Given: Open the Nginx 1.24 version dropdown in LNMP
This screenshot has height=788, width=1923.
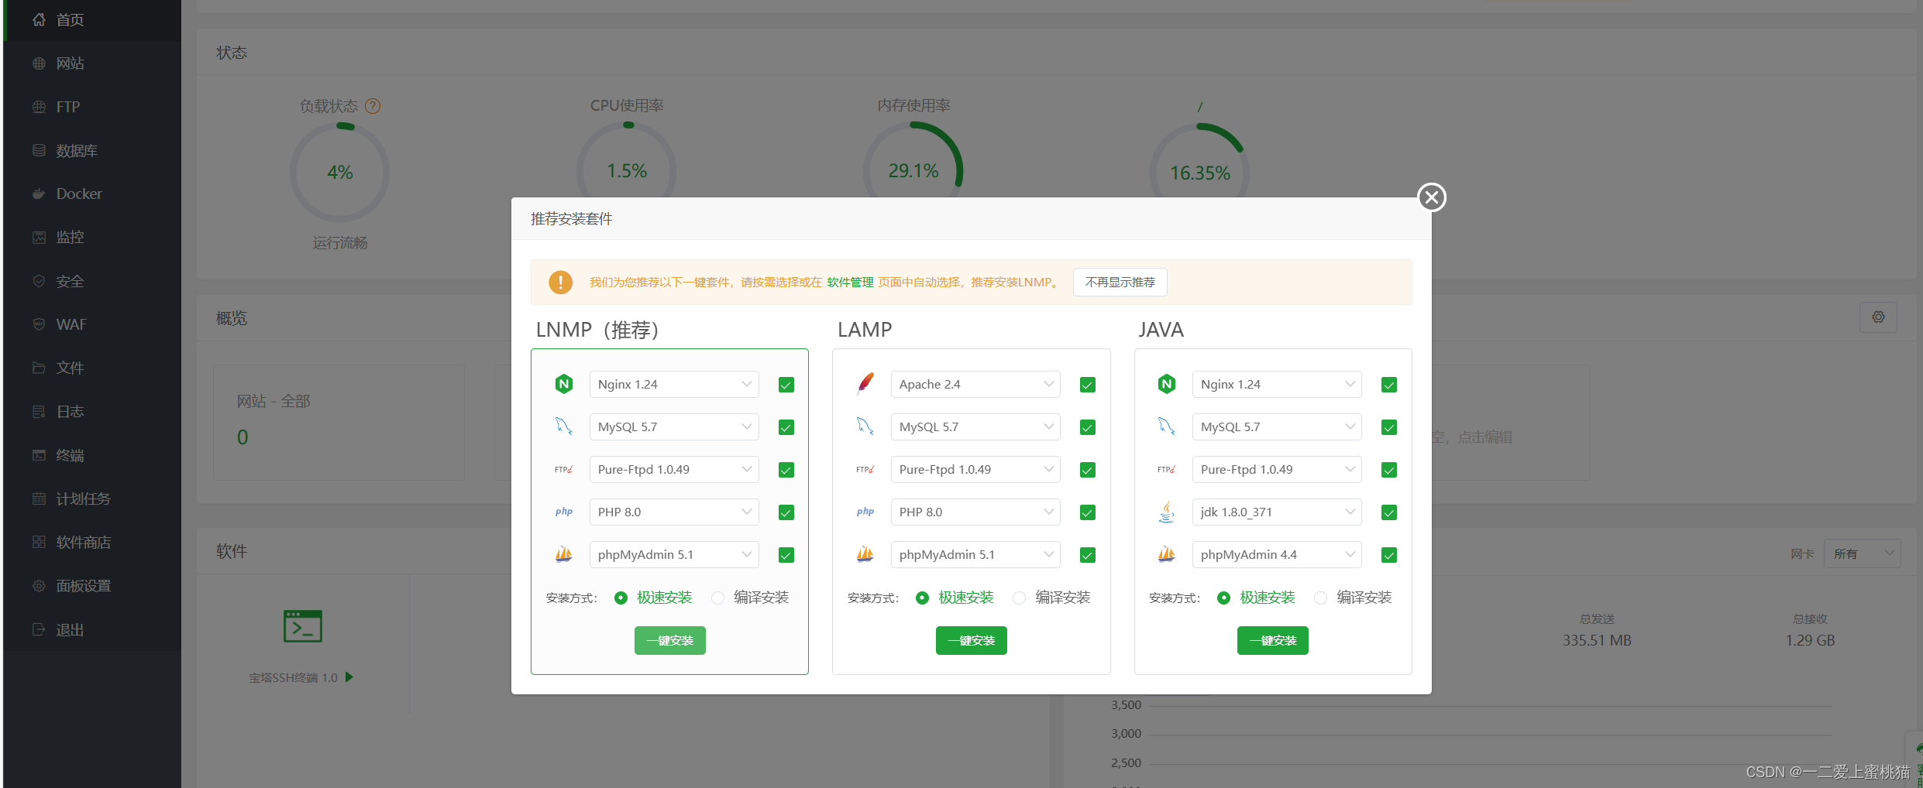Looking at the screenshot, I should (674, 384).
